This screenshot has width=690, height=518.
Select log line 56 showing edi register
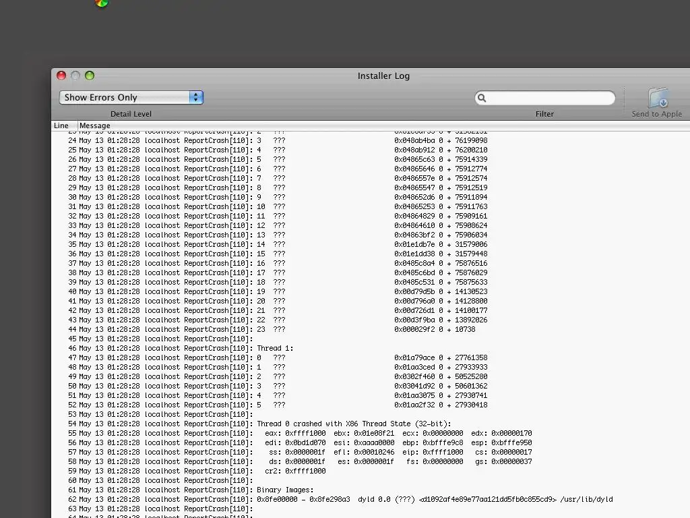371,442
